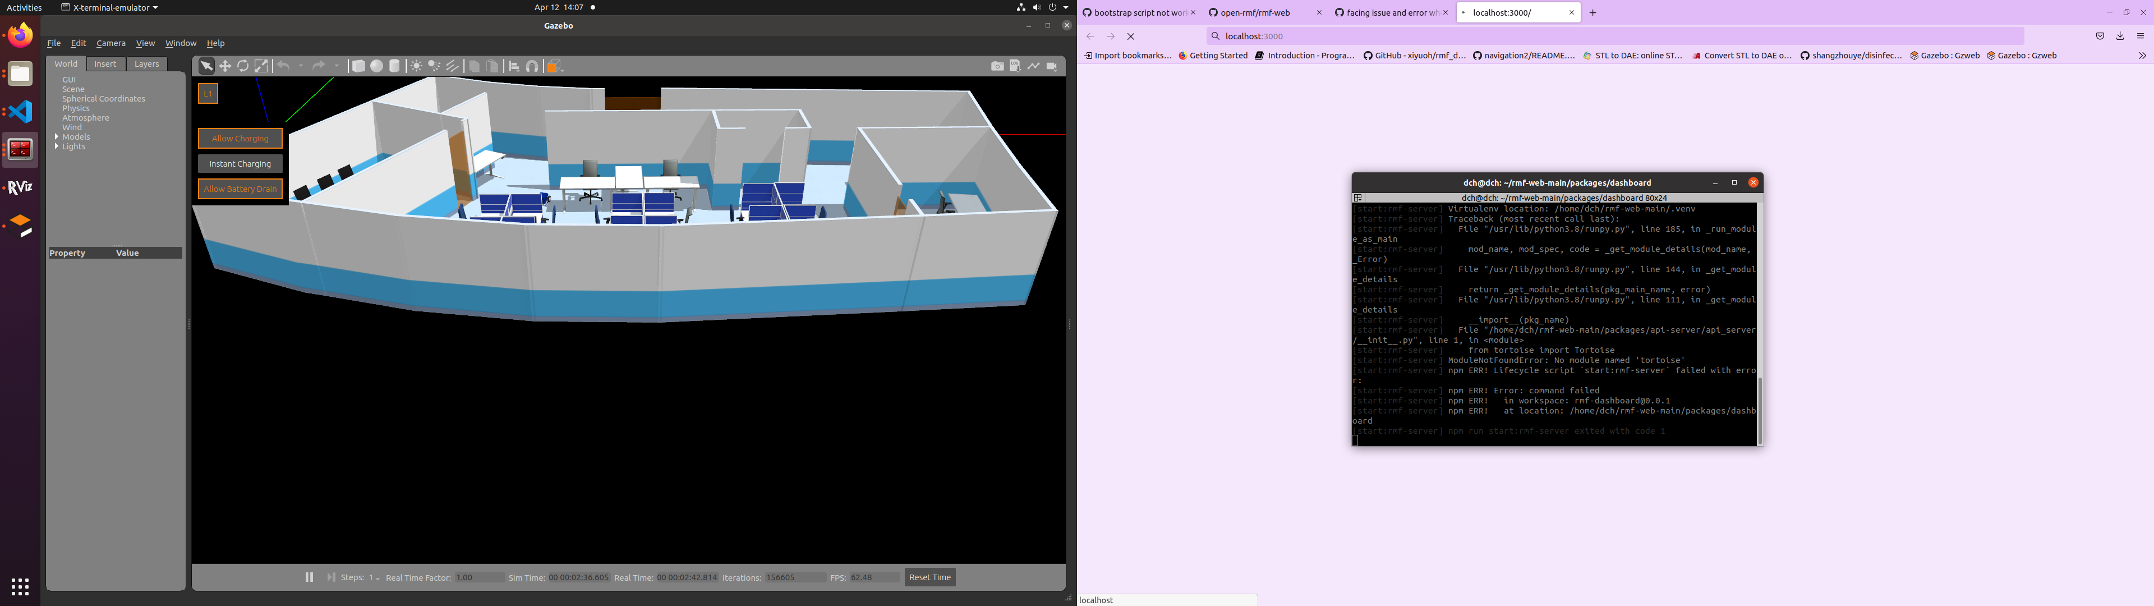Toggle the Instant Charging button
The height and width of the screenshot is (606, 2154).
240,164
